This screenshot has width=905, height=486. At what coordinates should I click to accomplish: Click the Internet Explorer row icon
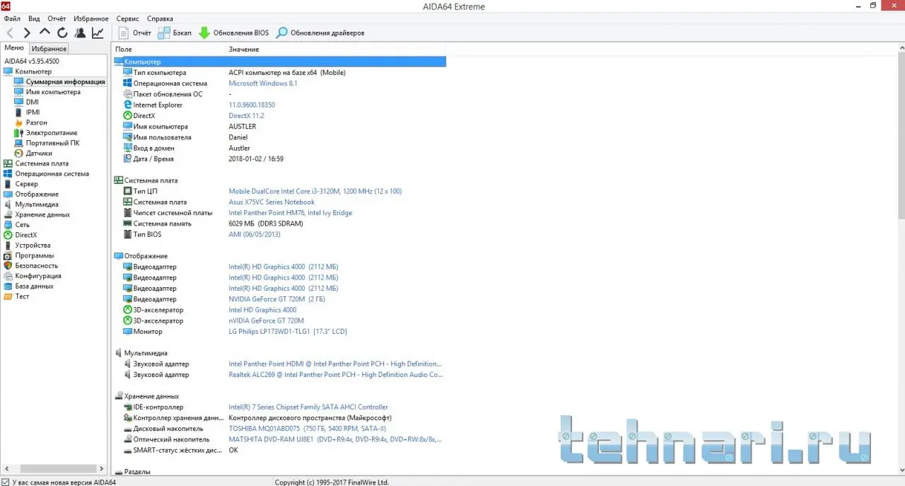[x=127, y=105]
